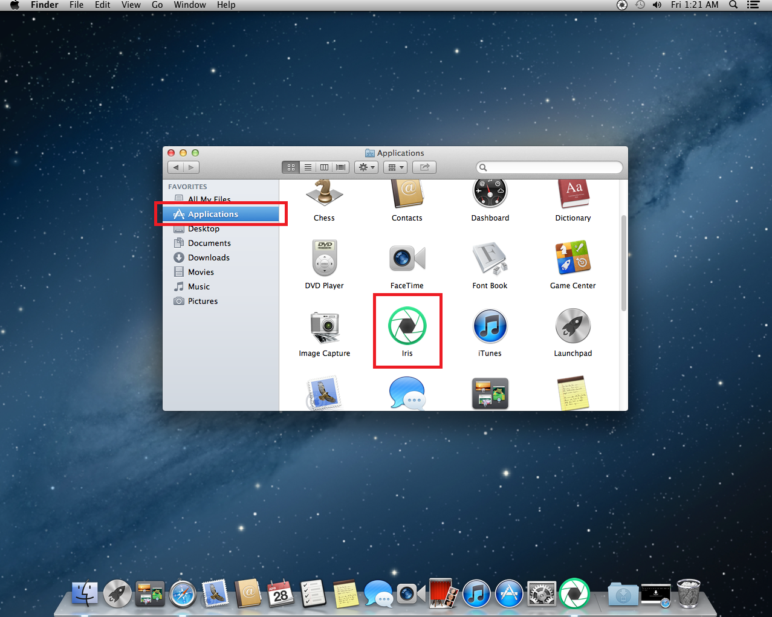Open the Apple menu
Screen dimensions: 772x617
pos(15,5)
